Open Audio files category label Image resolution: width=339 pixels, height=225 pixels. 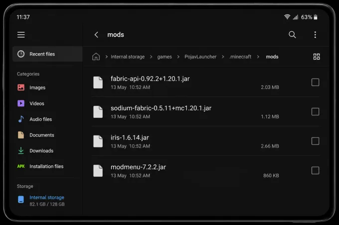[x=41, y=119]
